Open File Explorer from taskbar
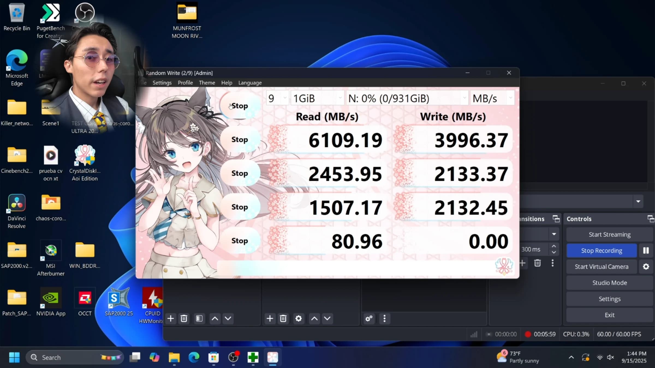The height and width of the screenshot is (368, 655). tap(174, 357)
